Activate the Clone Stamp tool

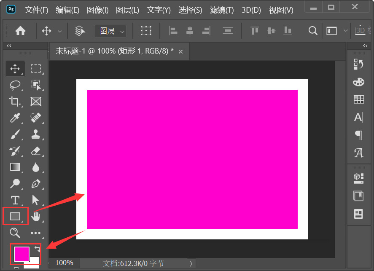[x=36, y=134]
